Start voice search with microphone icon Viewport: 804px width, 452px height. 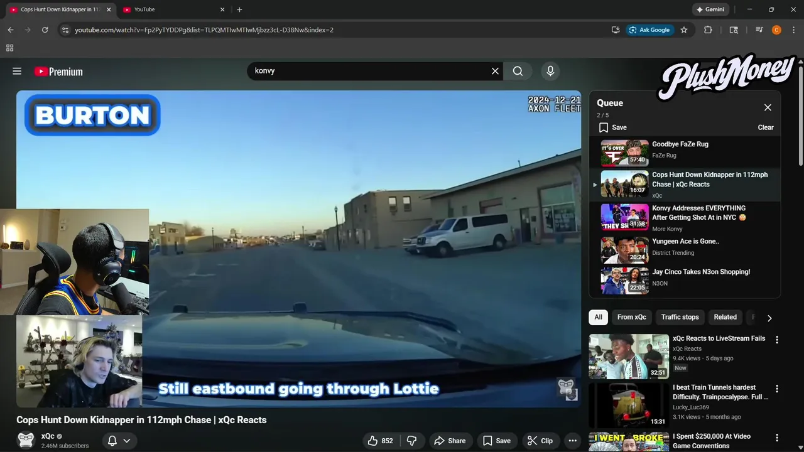[550, 71]
